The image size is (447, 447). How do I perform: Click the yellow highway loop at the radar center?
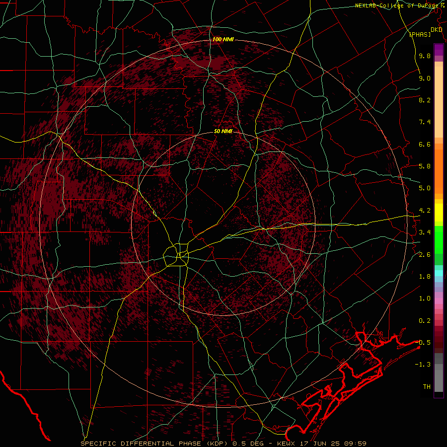[x=176, y=255]
